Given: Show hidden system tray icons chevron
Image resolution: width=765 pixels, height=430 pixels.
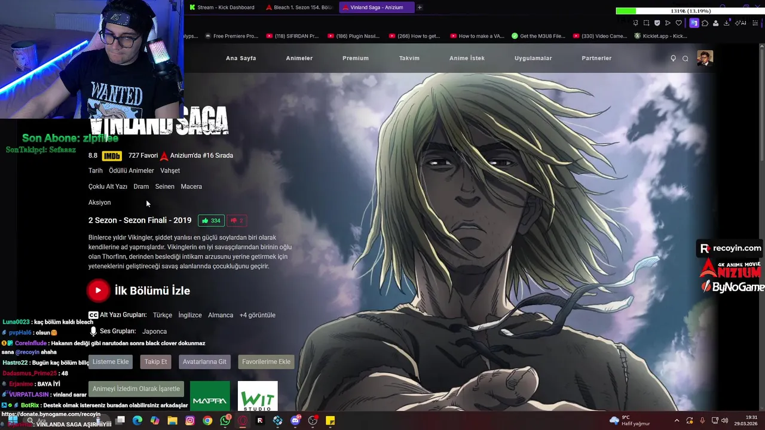Looking at the screenshot, I should [x=677, y=420].
